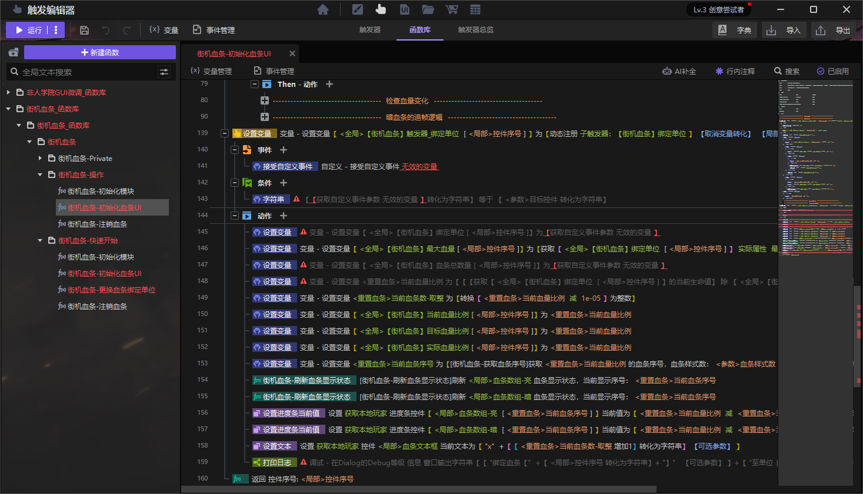Click 接受自定义事件 node on line 141

(285, 166)
